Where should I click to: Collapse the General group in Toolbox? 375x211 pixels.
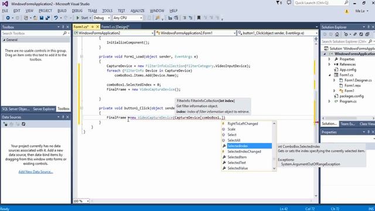[x=4, y=40]
